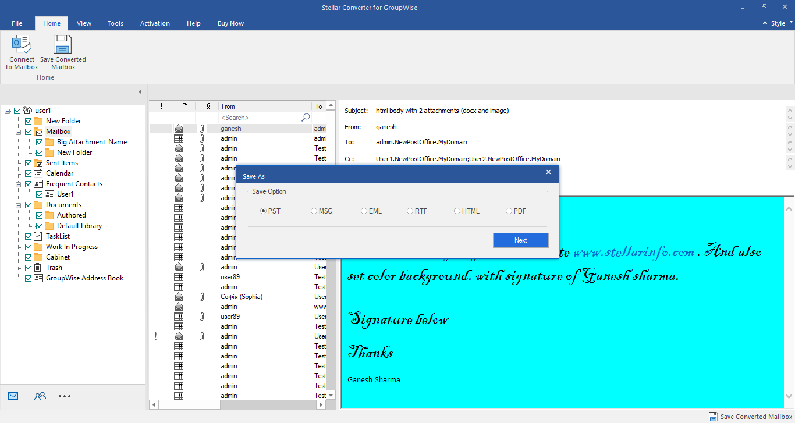Screen dimensions: 795x423
Task: Click the attachment paperclip column header icon
Action: [x=208, y=106]
